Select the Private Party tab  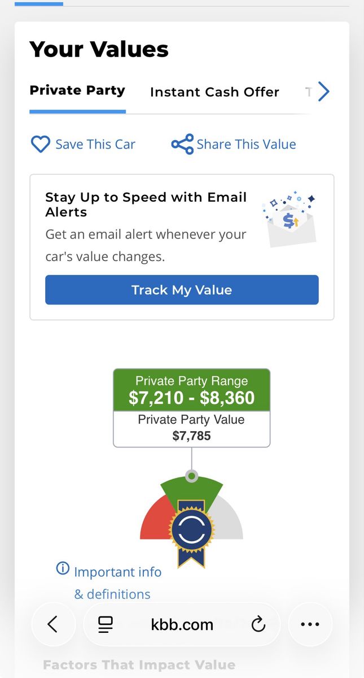pos(77,91)
